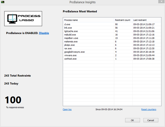Sort by Process name column header

pyautogui.click(x=88, y=20)
